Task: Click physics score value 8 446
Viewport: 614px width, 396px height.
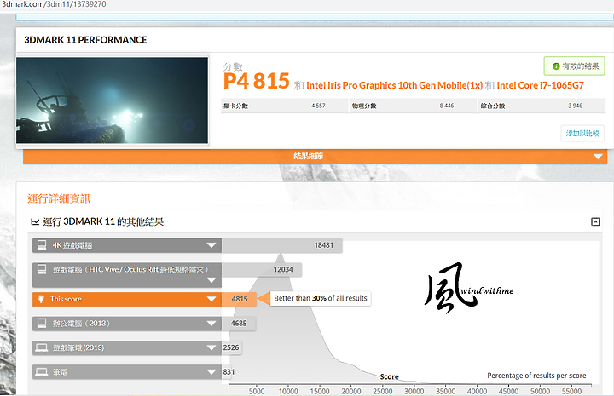Action: [x=446, y=106]
